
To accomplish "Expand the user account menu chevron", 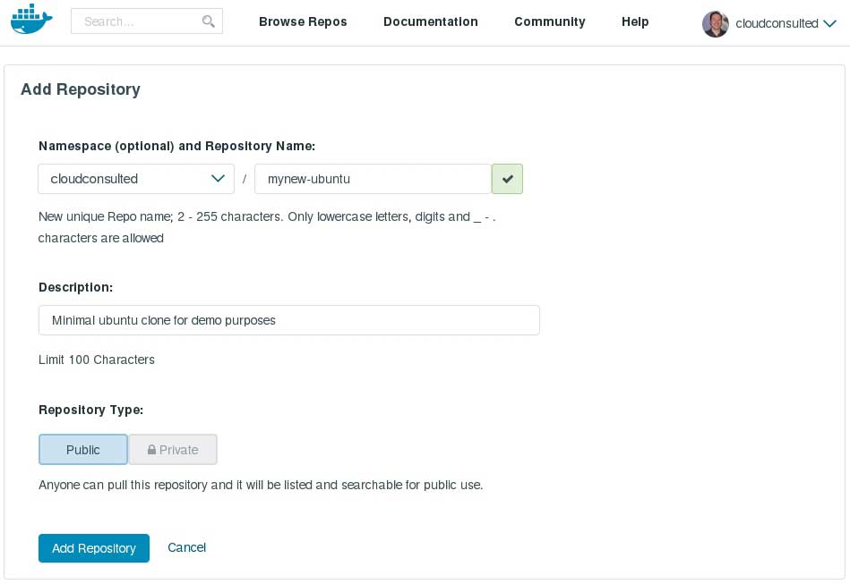I will (x=829, y=24).
